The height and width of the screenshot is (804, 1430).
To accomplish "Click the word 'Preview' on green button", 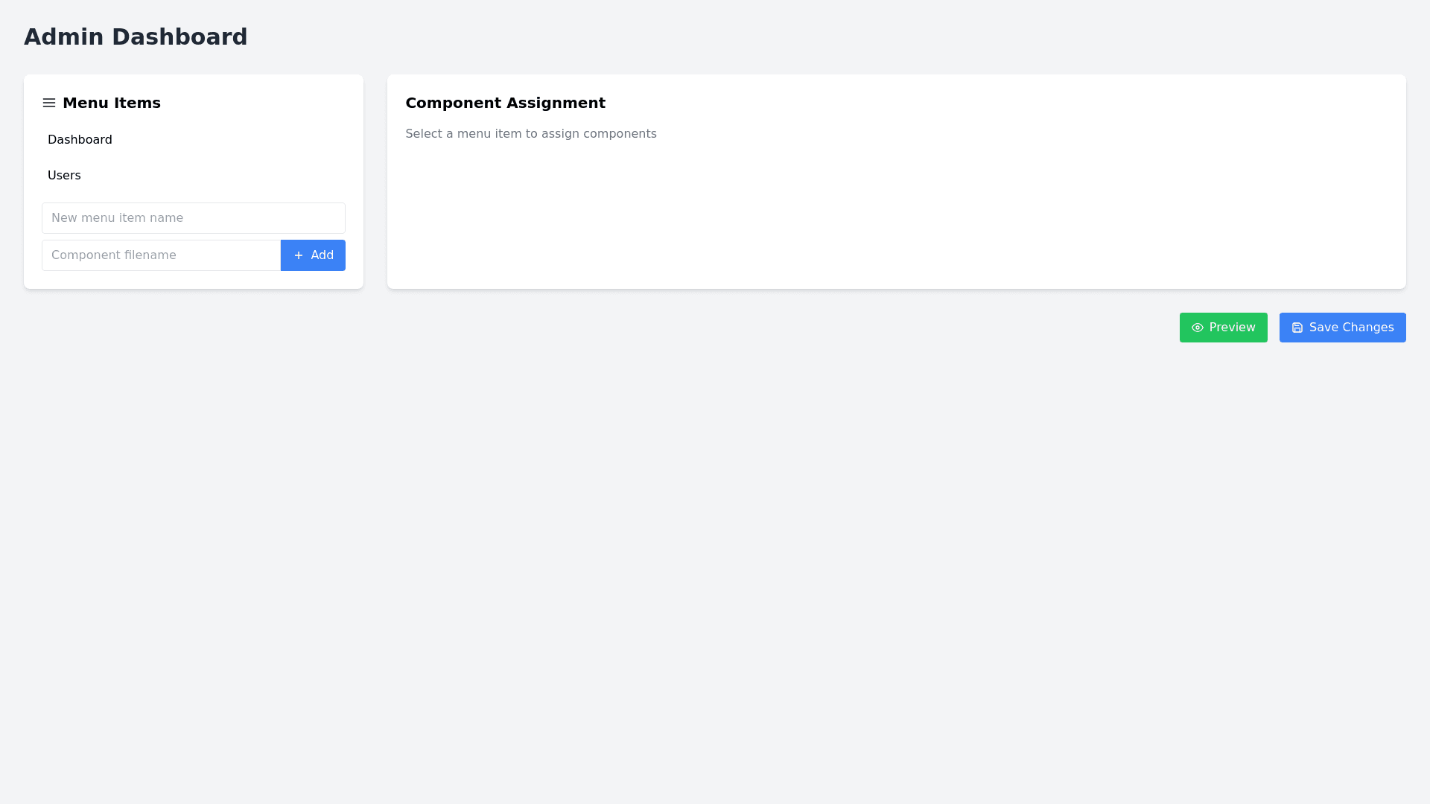I will [1232, 328].
